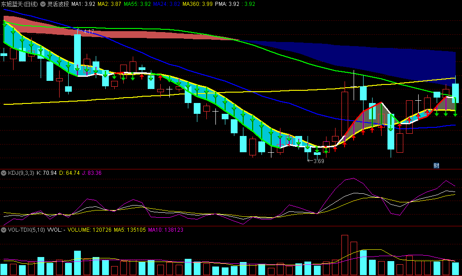Click the MA2: 3.87 value label
Screen dimensions: 462x276
pyautogui.click(x=109, y=4)
